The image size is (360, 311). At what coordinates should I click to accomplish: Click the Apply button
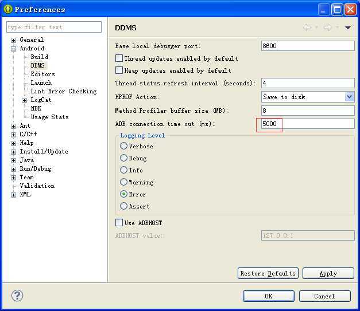328,273
